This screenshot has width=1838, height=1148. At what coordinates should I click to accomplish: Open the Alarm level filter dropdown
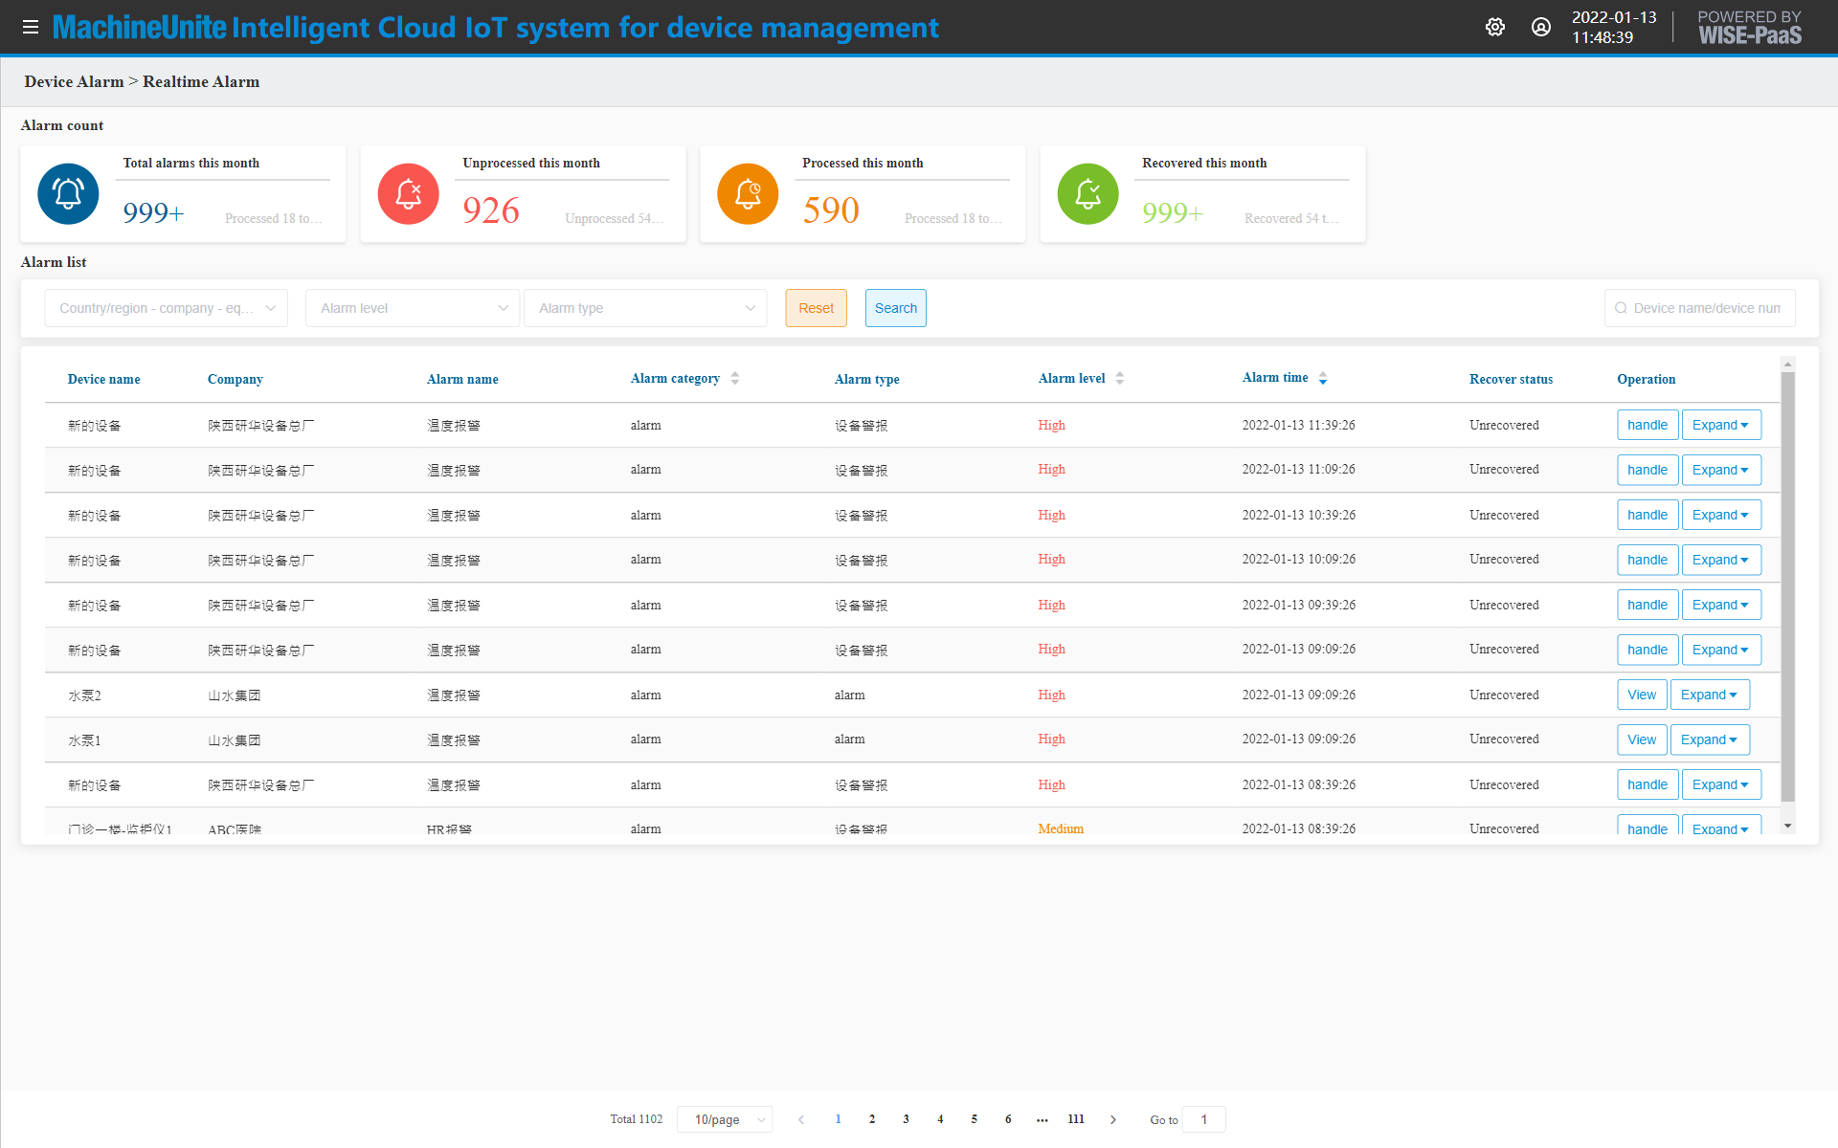click(413, 308)
